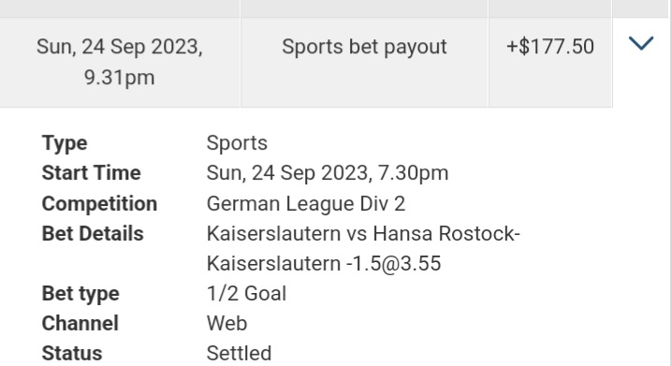Select Kaiserslautern vs Hansa Rostock text

tap(361, 234)
